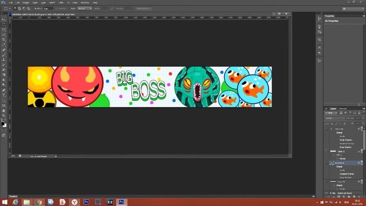366x206 pixels.
Task: Select the Gradient tool
Action: pyautogui.click(x=4, y=75)
